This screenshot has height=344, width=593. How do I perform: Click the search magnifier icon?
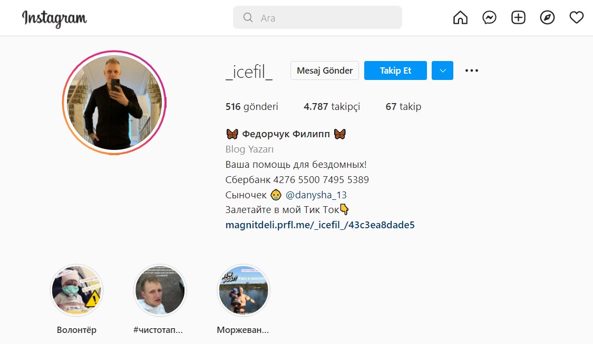tap(248, 17)
